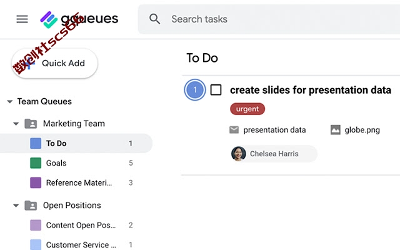The width and height of the screenshot is (400, 250).
Task: Click the Search tasks field
Action: [x=269, y=19]
